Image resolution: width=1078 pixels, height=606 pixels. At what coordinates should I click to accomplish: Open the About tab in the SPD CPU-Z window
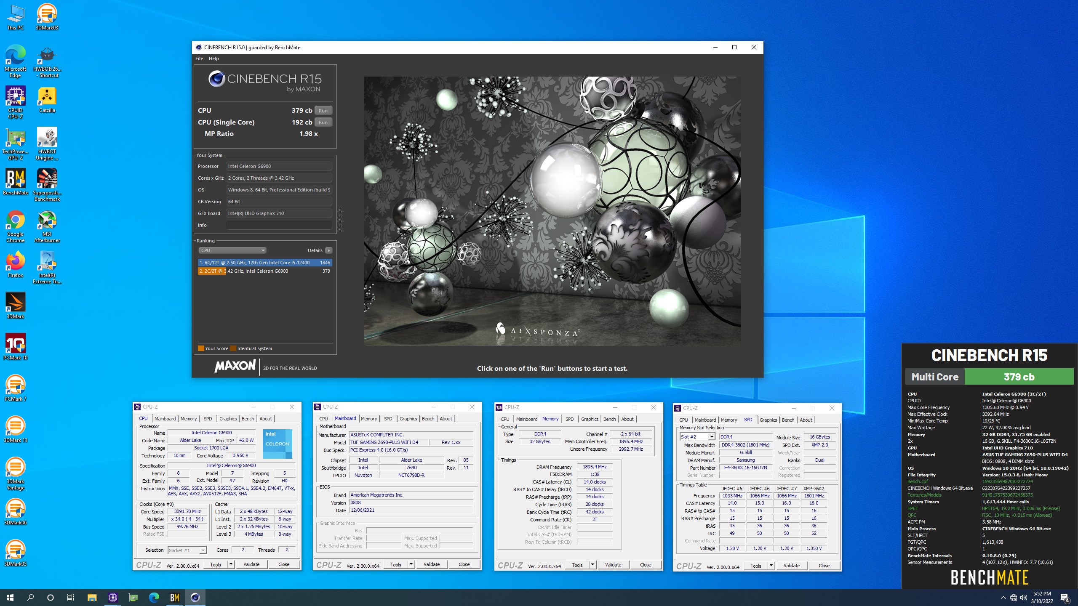tap(806, 420)
